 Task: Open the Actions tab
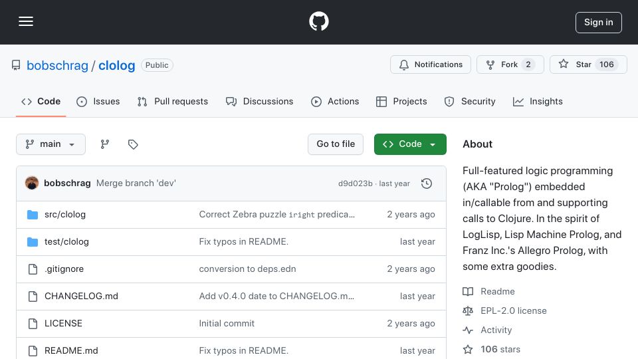pyautogui.click(x=335, y=101)
